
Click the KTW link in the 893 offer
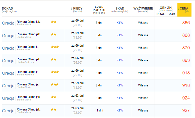click(120, 60)
